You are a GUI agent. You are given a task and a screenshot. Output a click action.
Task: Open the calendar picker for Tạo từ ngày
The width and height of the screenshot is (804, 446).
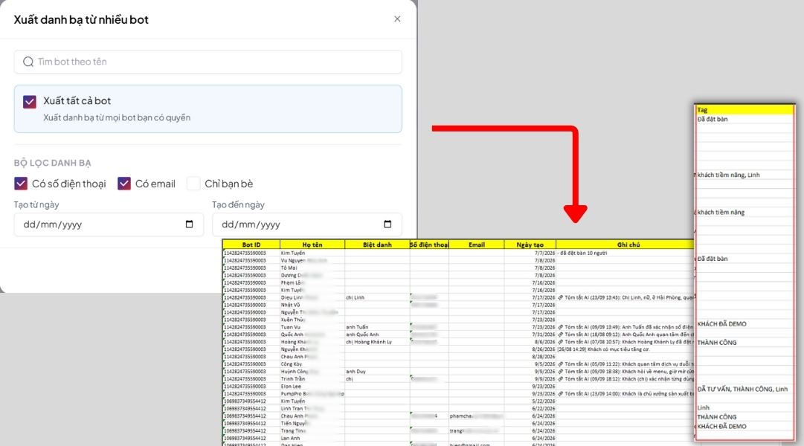[x=189, y=224]
